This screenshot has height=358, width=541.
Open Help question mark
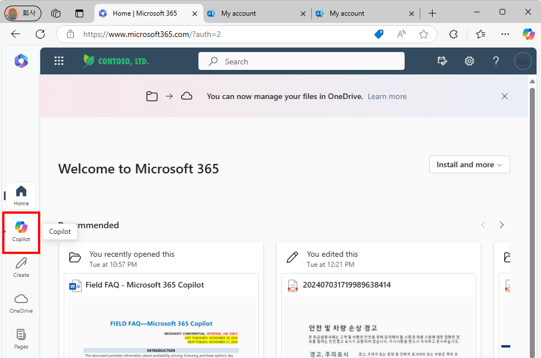[496, 61]
